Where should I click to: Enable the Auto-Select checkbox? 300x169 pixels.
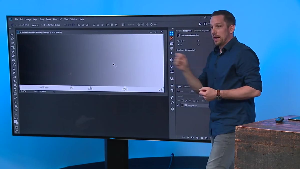click(x=20, y=25)
